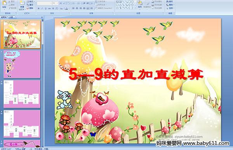The image size is (233, 150).
Task: Toggle Underline (U) formatting
Action: pos(46,9)
